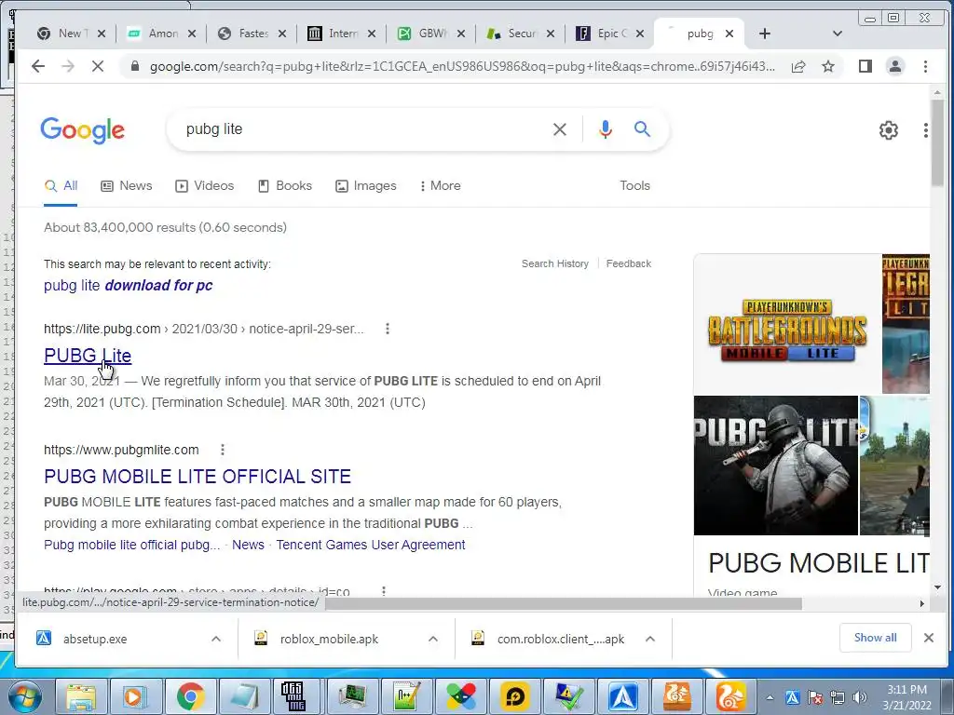The image size is (954, 715).
Task: Go back to the previous page
Action: [x=37, y=66]
